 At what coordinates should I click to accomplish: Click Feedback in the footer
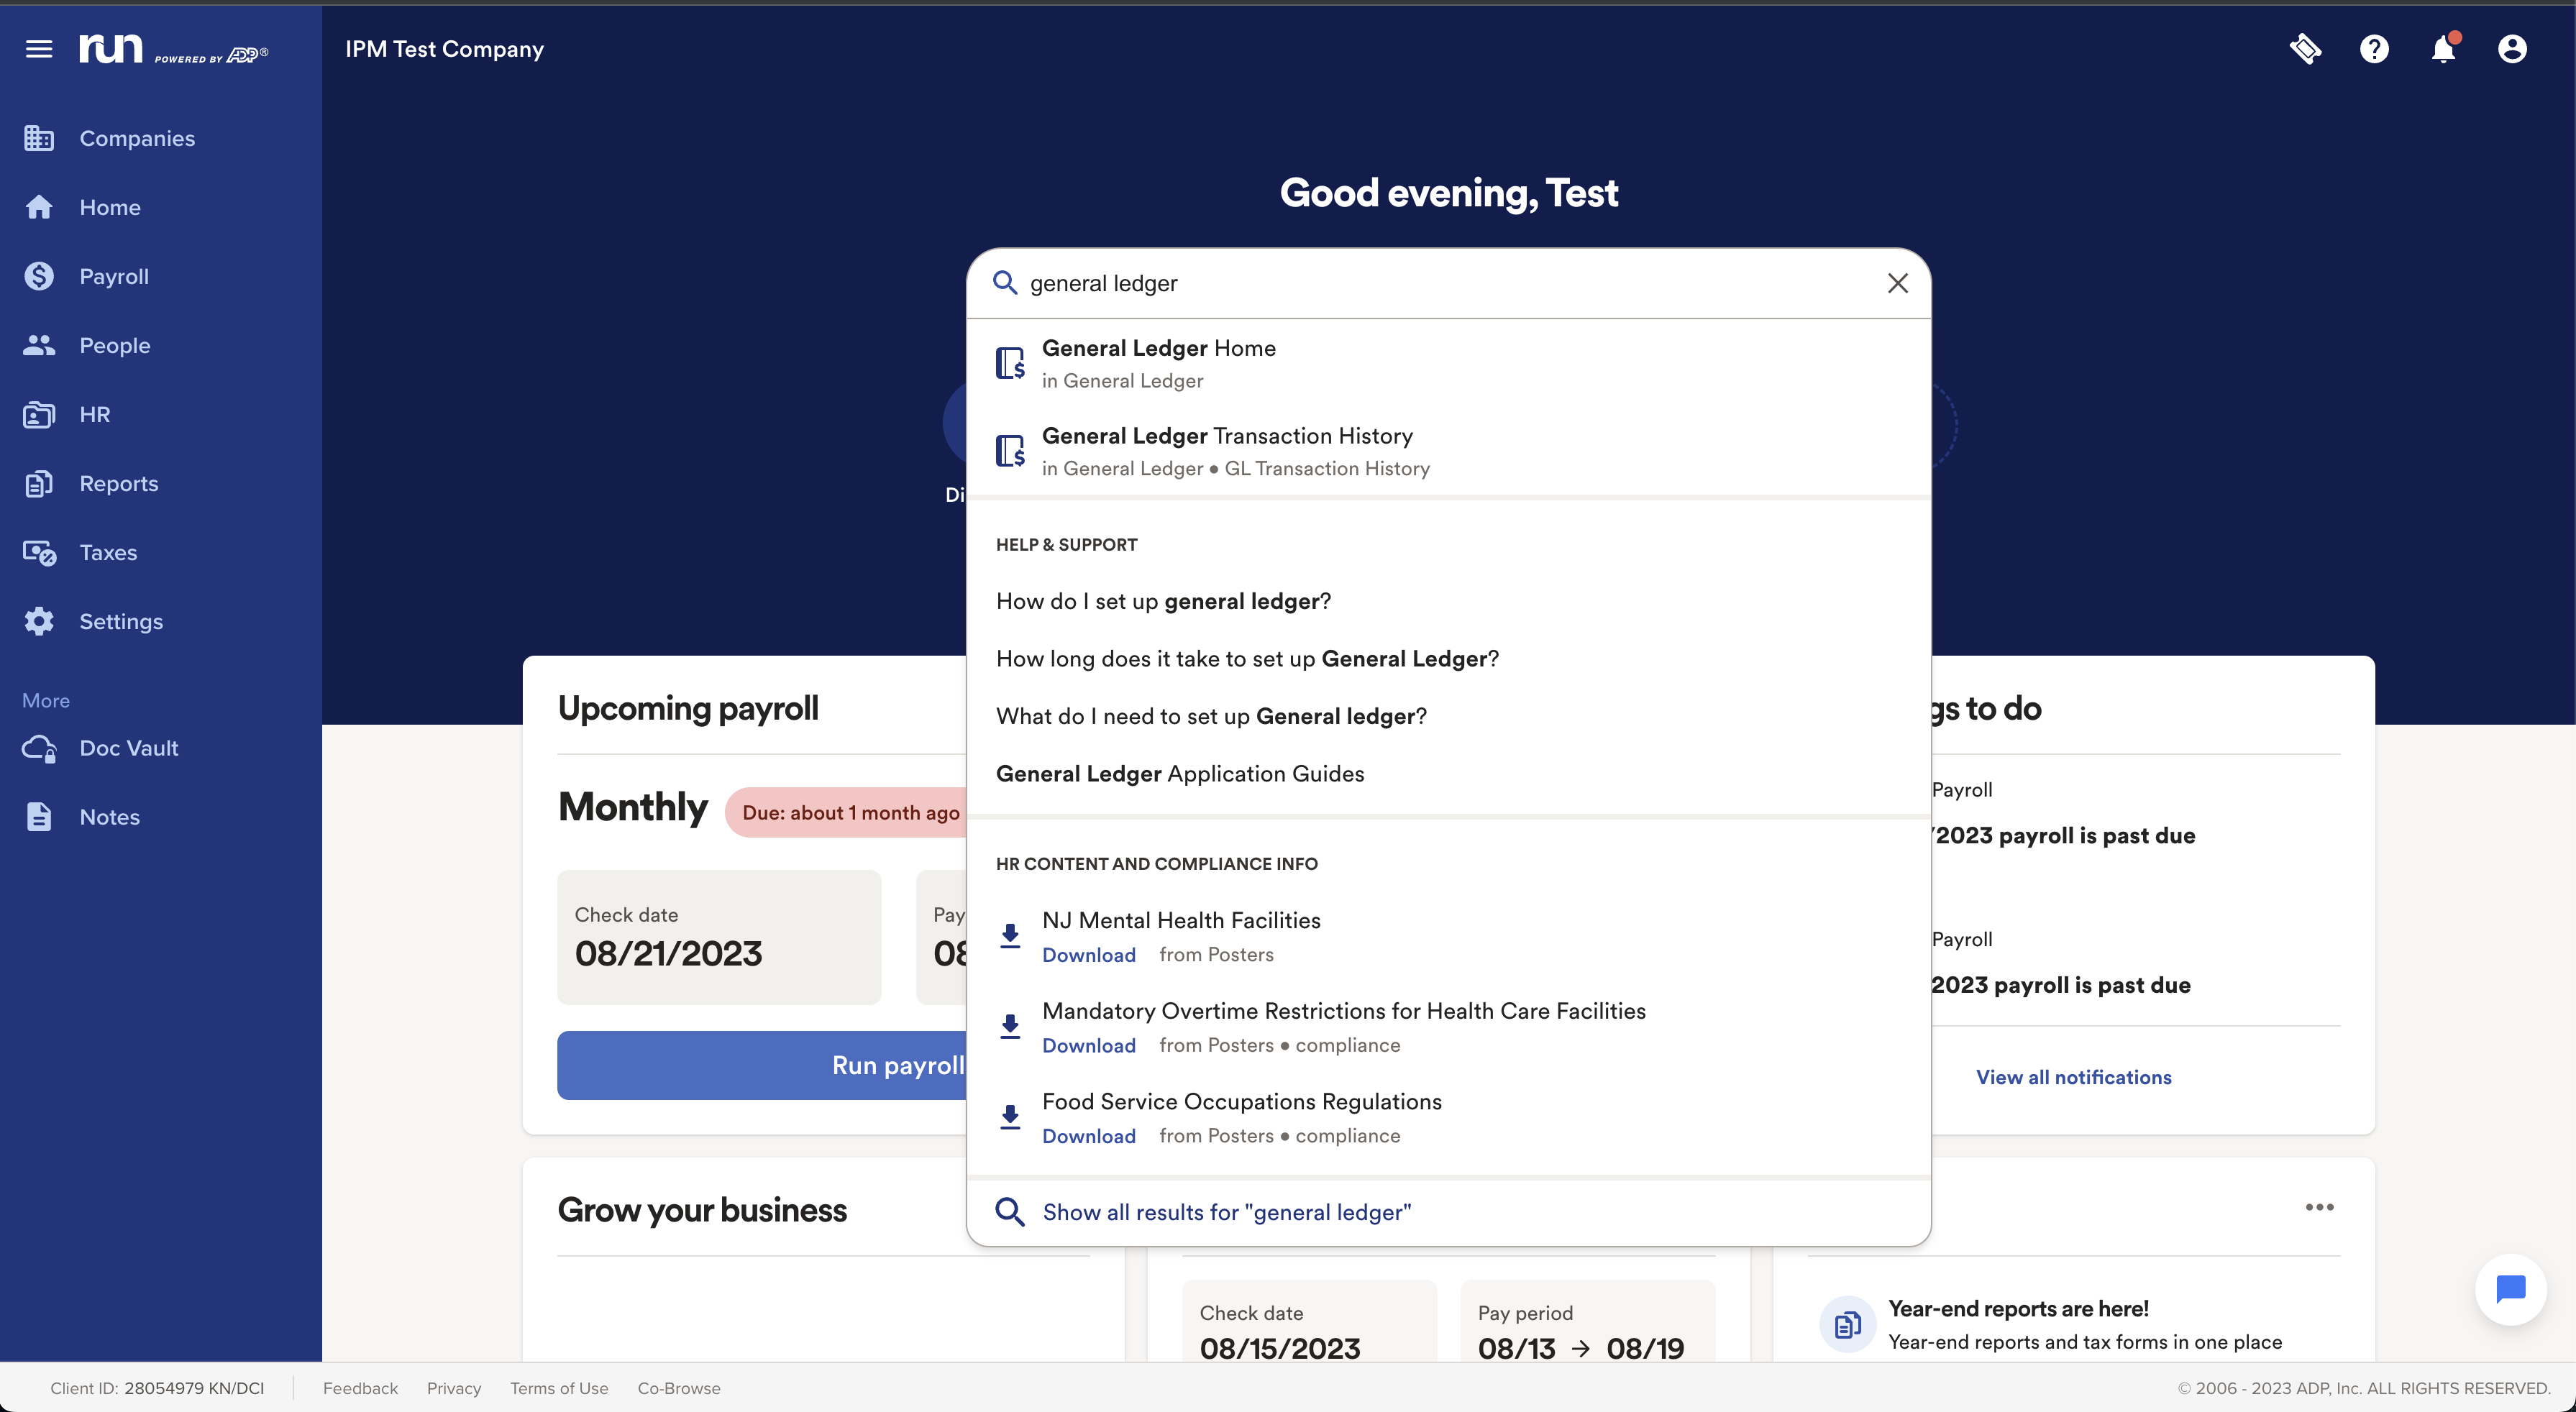pyautogui.click(x=360, y=1388)
